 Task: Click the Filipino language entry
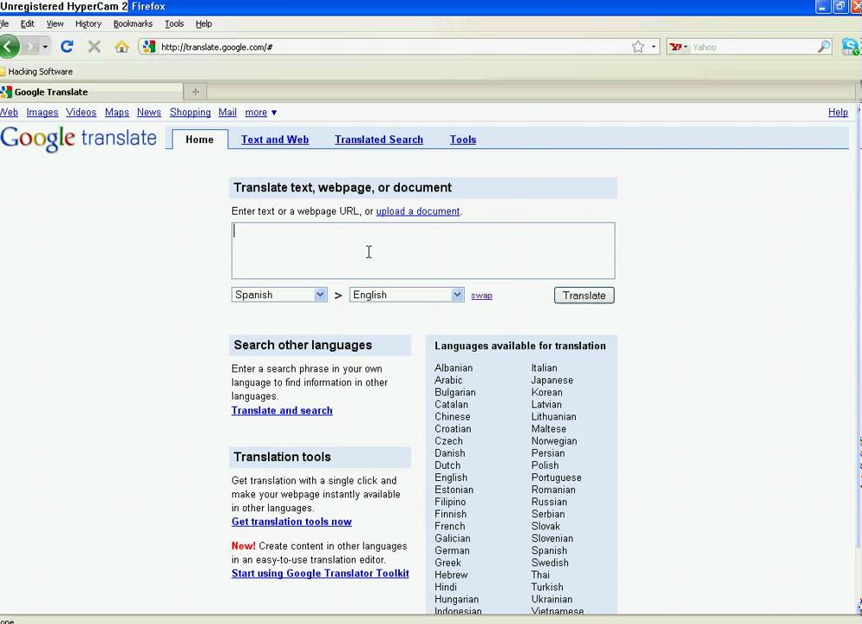[x=450, y=502]
